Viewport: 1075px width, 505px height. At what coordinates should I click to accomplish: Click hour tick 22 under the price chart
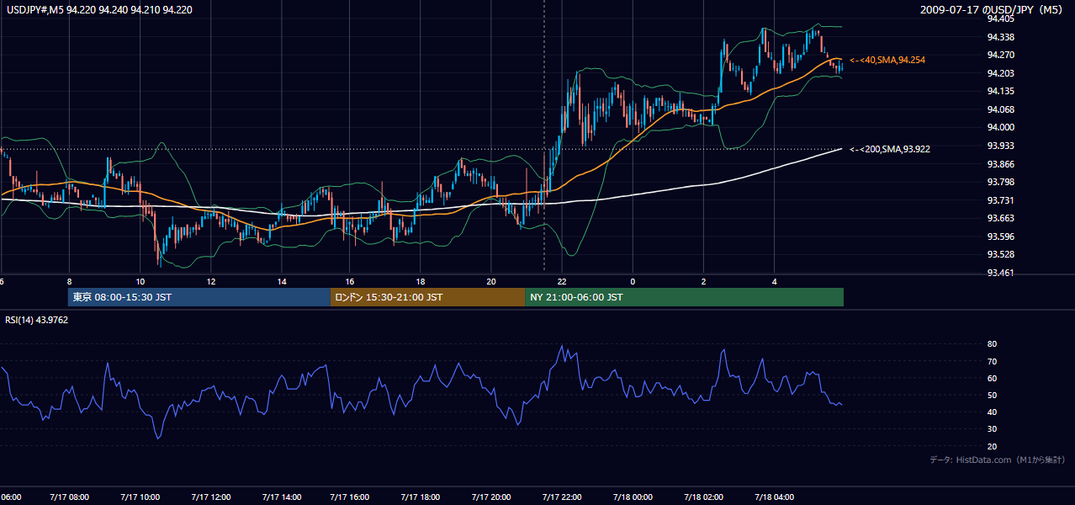click(x=562, y=281)
